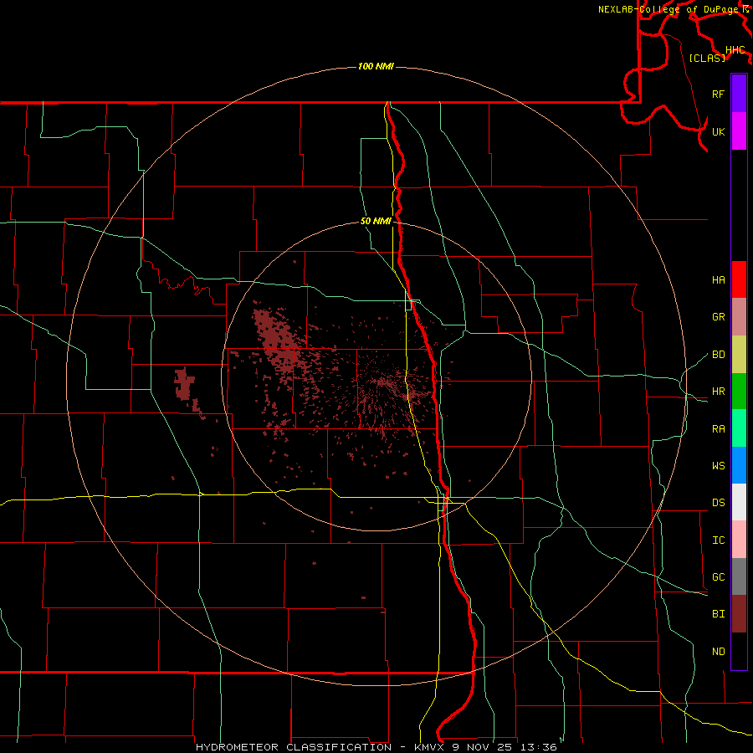This screenshot has height=753, width=753.
Task: Click the WS blue legend swatch
Action: pos(739,465)
